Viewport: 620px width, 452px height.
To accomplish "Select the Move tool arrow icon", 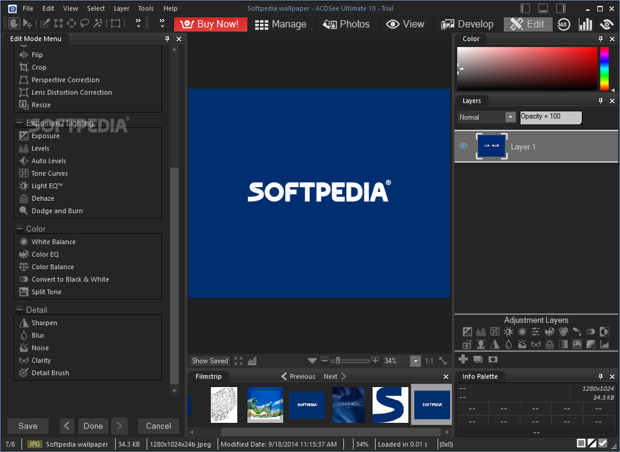I will pyautogui.click(x=27, y=24).
